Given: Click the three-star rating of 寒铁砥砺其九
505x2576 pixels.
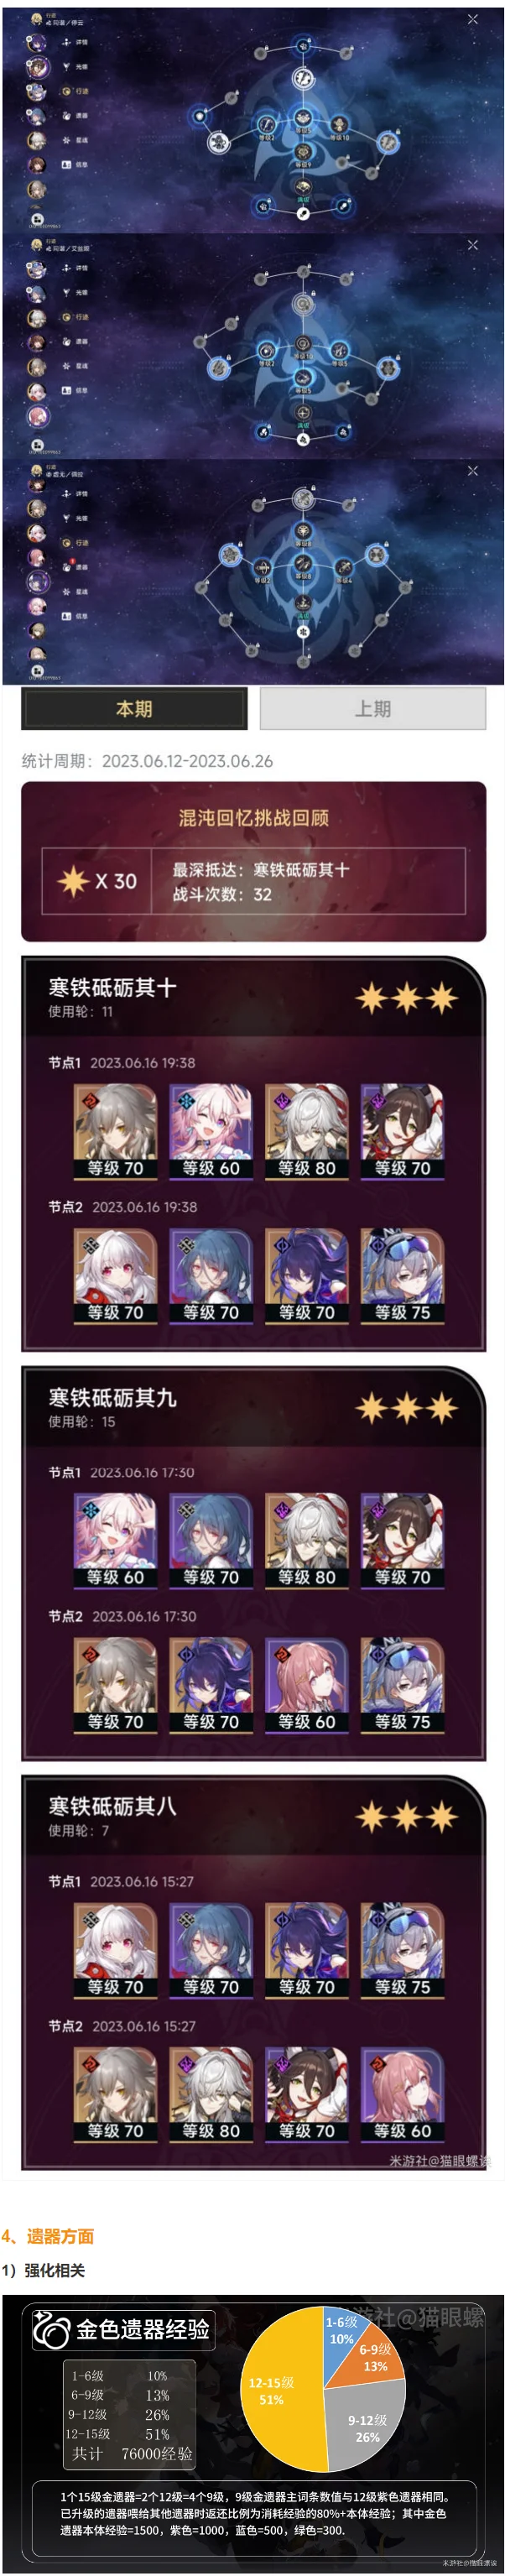Looking at the screenshot, I should pyautogui.click(x=406, y=1407).
